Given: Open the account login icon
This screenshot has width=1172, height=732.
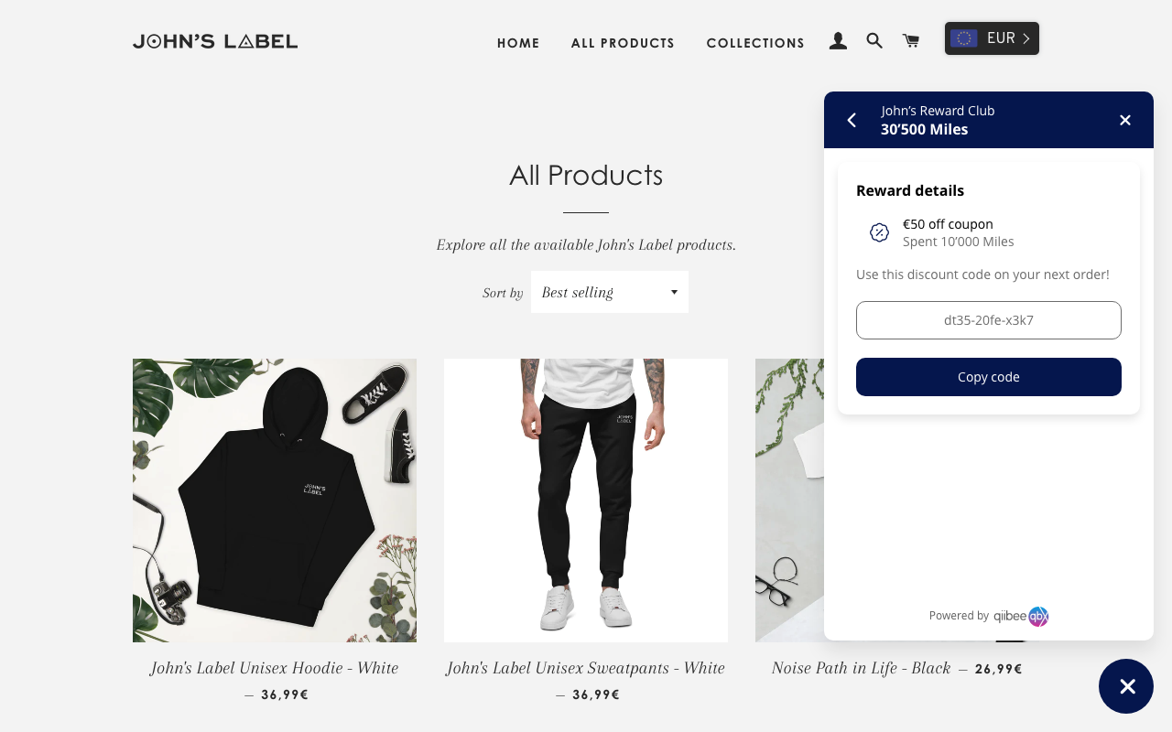Looking at the screenshot, I should [x=838, y=41].
